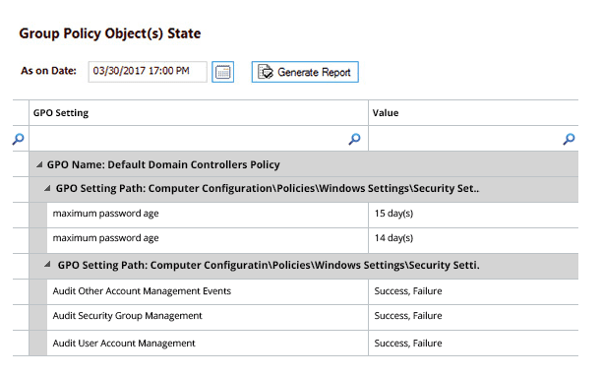Select Audit User Account Management row
Screen dimensions: 602x376
303,343
